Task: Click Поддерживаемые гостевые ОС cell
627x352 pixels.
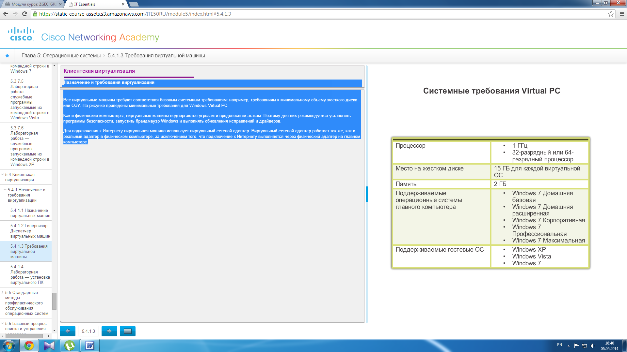Action: pos(442,256)
